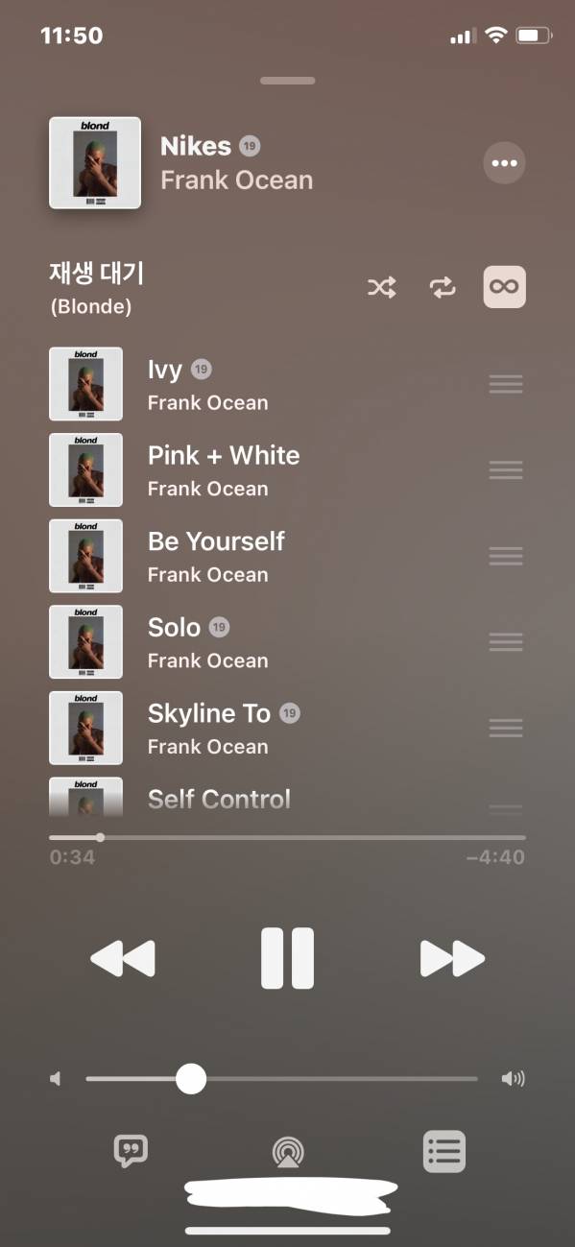Viewport: 575px width, 1247px height.
Task: Click the low volume speaker icon
Action: pyautogui.click(x=56, y=1079)
